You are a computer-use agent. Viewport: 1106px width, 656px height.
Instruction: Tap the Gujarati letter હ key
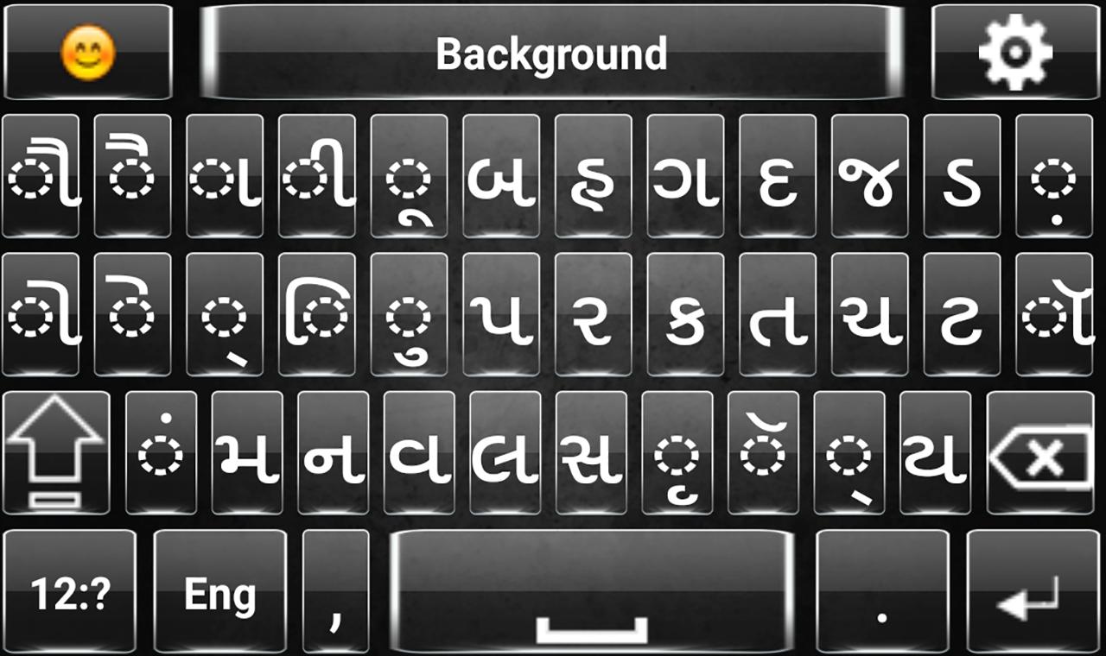(593, 176)
